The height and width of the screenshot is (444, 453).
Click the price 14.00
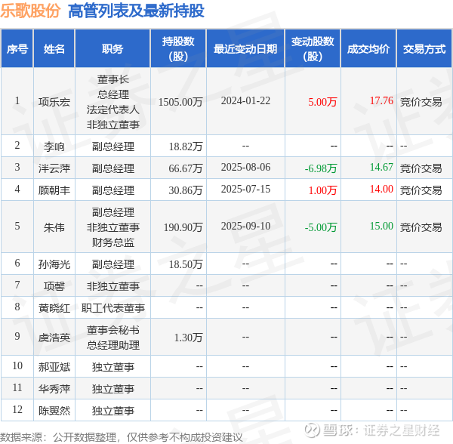point(381,190)
